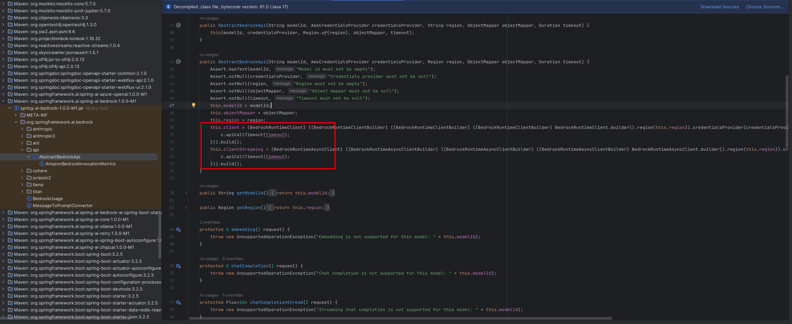Click '6 overrides' hint above chatCompletion
792x324 pixels.
233,259
